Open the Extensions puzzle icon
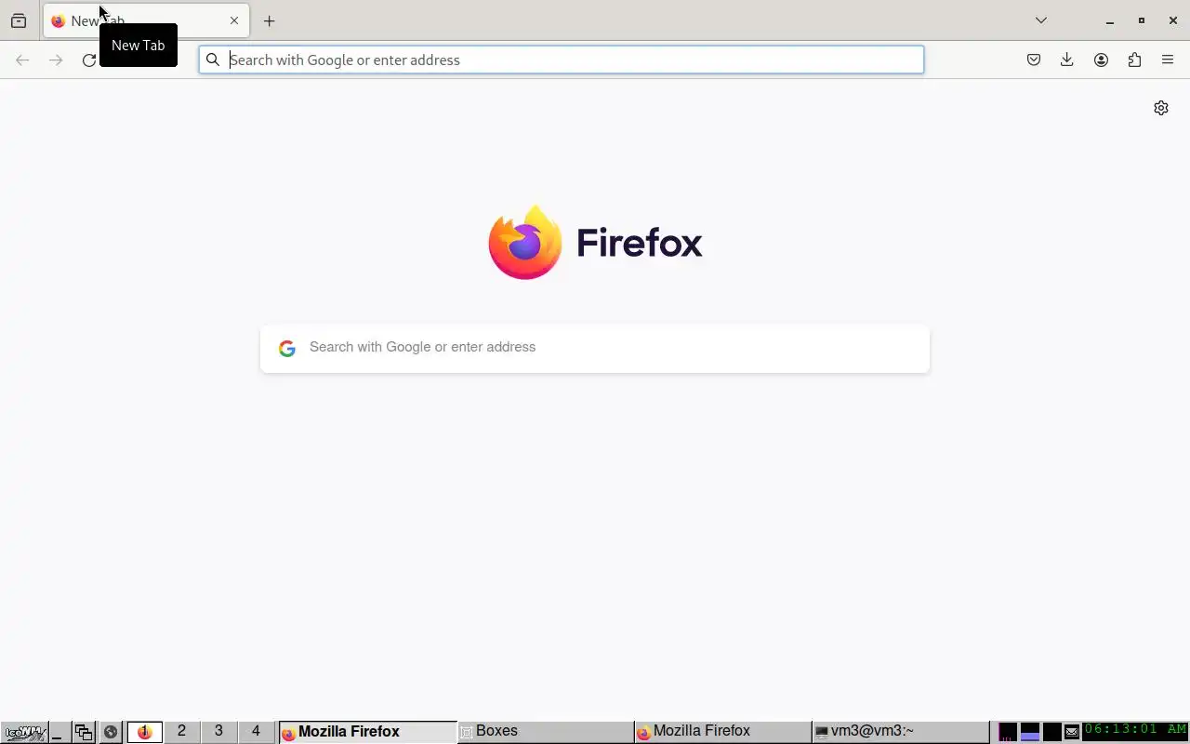The width and height of the screenshot is (1190, 744). click(x=1134, y=60)
